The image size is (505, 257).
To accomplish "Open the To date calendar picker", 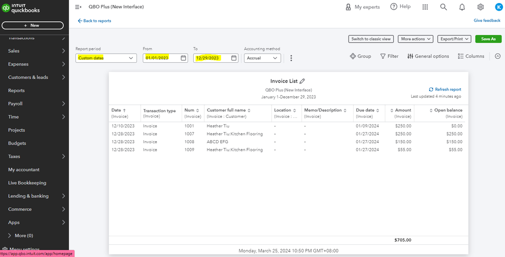I will pos(234,58).
